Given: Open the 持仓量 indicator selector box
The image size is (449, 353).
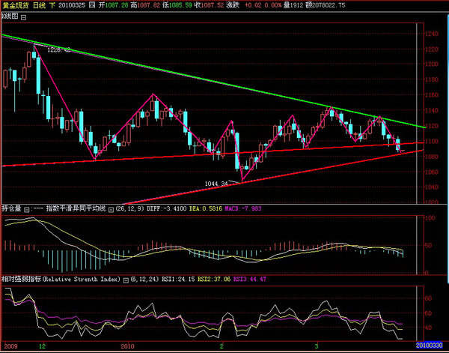Looking at the screenshot, I should click(x=26, y=211).
